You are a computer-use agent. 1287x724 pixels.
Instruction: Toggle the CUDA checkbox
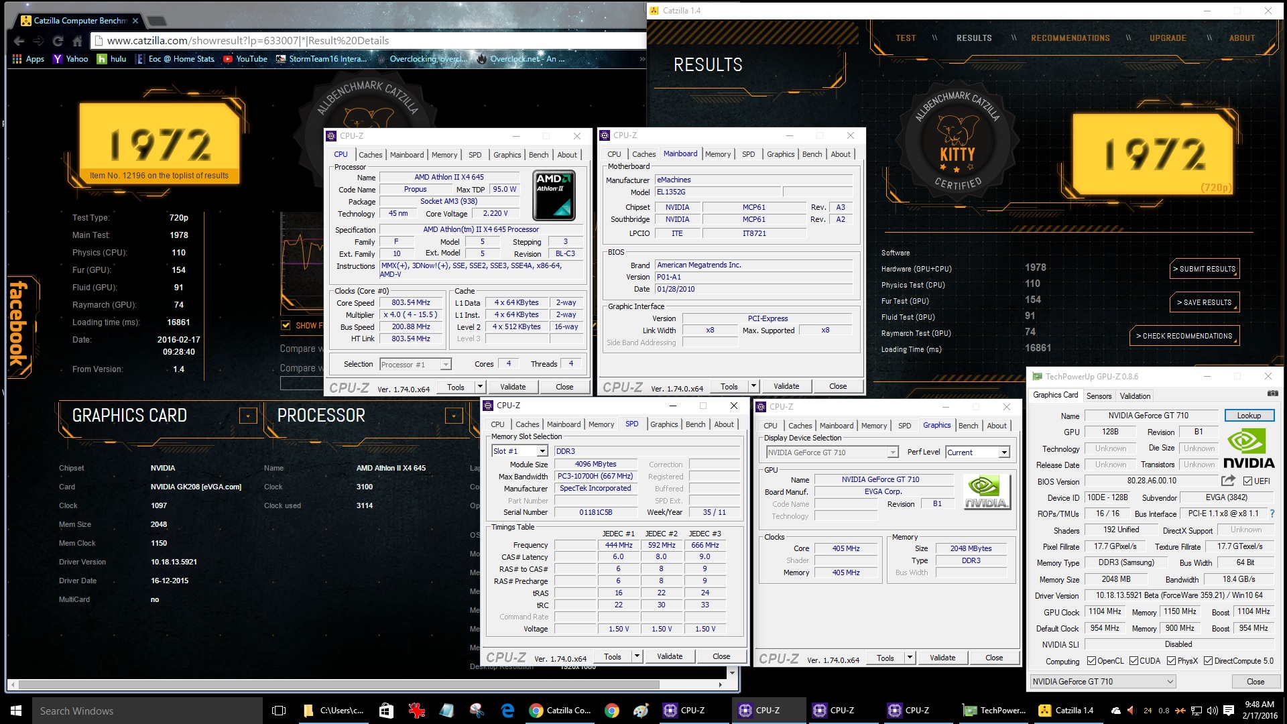1133,661
